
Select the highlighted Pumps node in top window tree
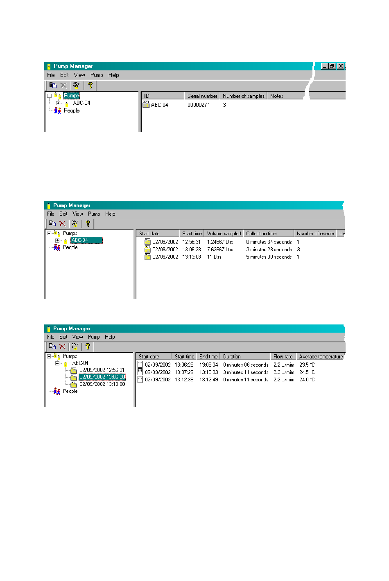click(71, 96)
